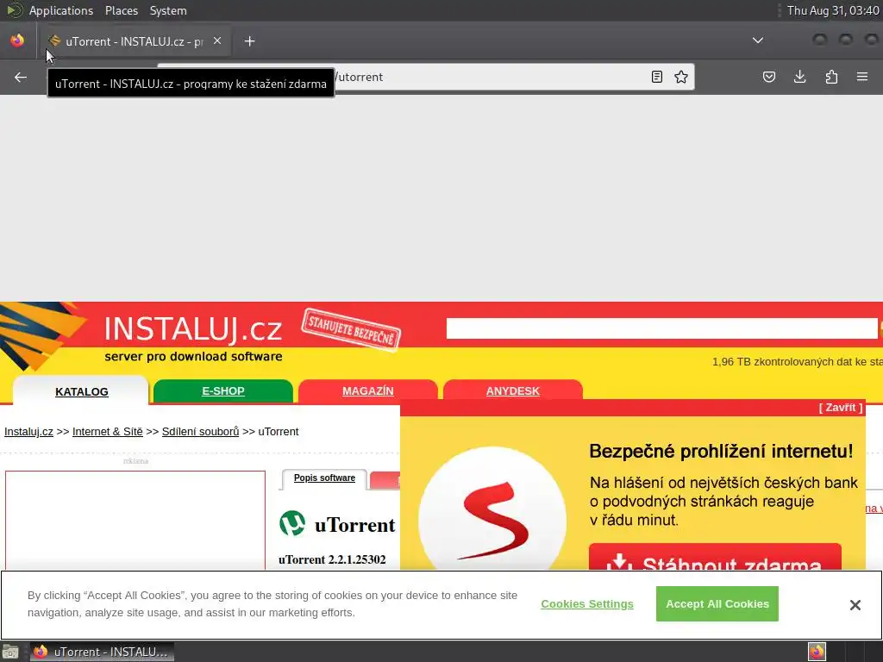Click the Stahujete bezpečně stamp badge
The image size is (883, 662).
(x=351, y=329)
